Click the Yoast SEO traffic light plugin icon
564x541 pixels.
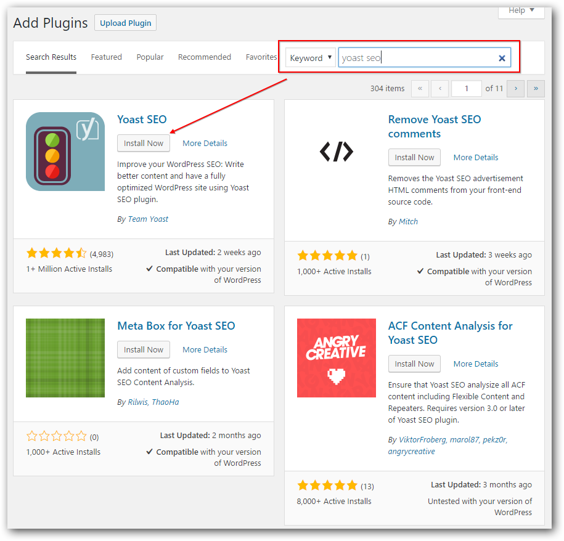65,152
